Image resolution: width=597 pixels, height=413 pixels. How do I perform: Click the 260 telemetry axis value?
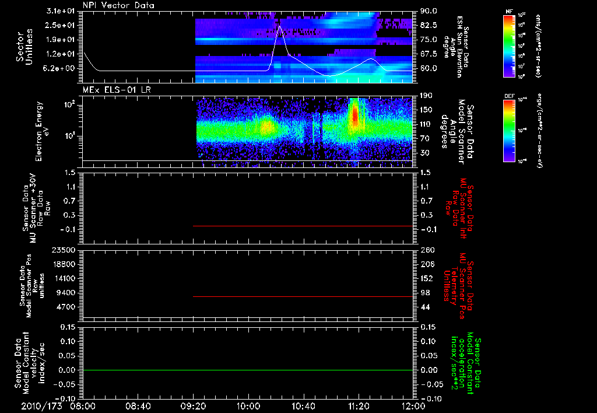coord(427,250)
